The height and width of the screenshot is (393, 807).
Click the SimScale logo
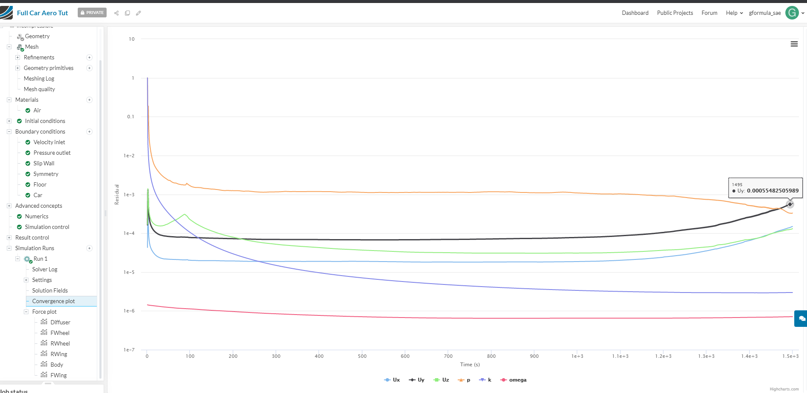click(x=6, y=13)
